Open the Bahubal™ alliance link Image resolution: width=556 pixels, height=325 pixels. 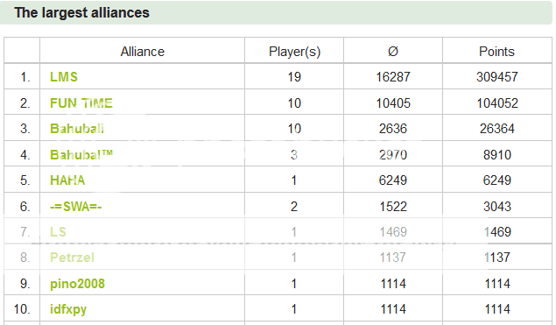[81, 155]
